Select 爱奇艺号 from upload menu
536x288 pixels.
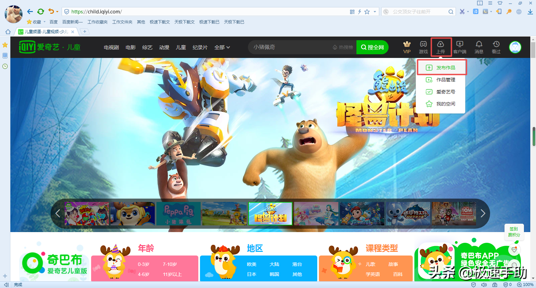point(441,92)
